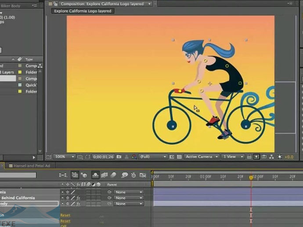Open composition panel menu at top right
This screenshot has height=227, width=303.
[289, 3]
